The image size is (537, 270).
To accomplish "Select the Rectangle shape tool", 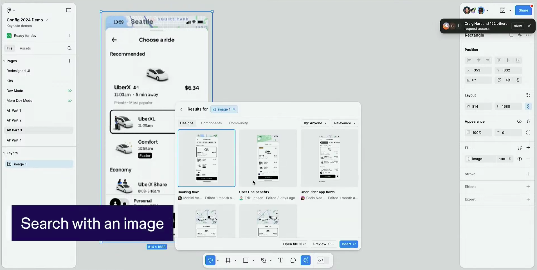I will pos(246,260).
